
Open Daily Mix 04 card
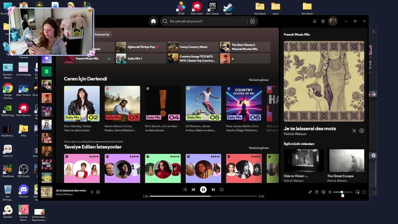pos(163,109)
